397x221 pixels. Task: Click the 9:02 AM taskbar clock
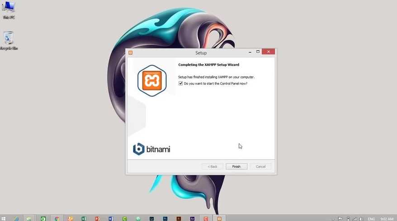387,219
